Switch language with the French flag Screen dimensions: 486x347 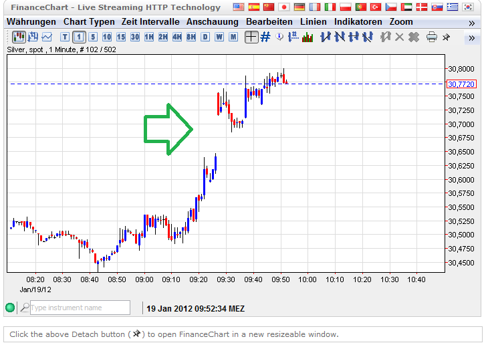click(x=315, y=7)
